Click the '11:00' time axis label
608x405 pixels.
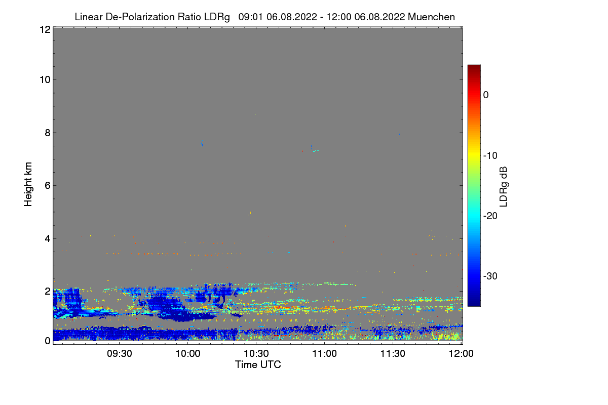324,353
